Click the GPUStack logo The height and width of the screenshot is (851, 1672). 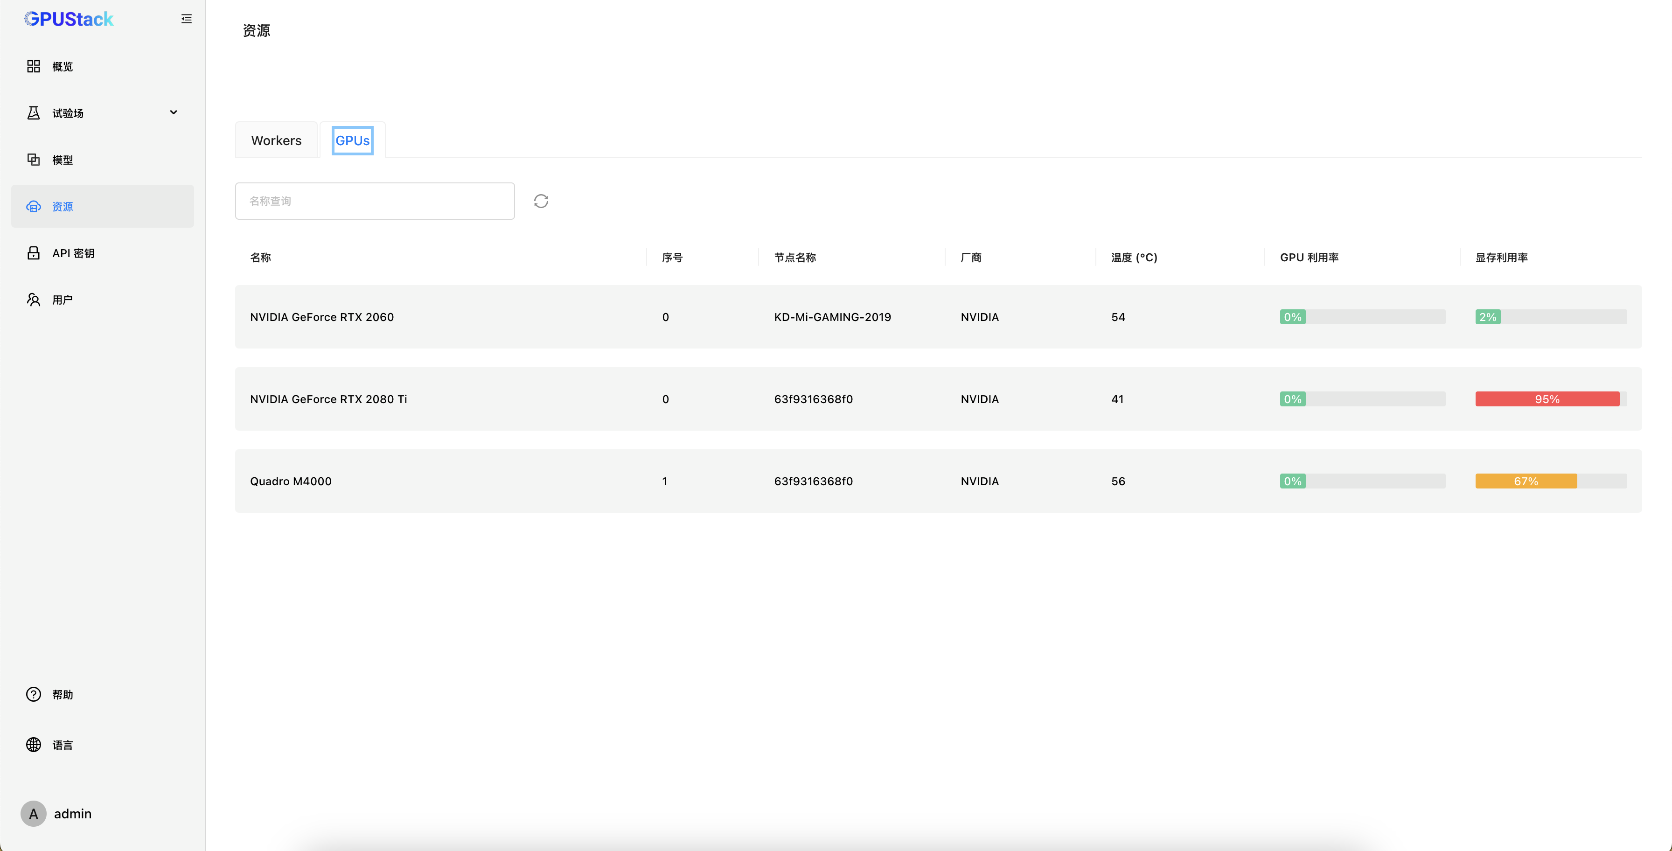pos(69,19)
